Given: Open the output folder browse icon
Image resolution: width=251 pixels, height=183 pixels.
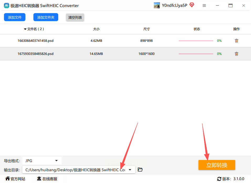Looking at the screenshot, I should (x=140, y=170).
